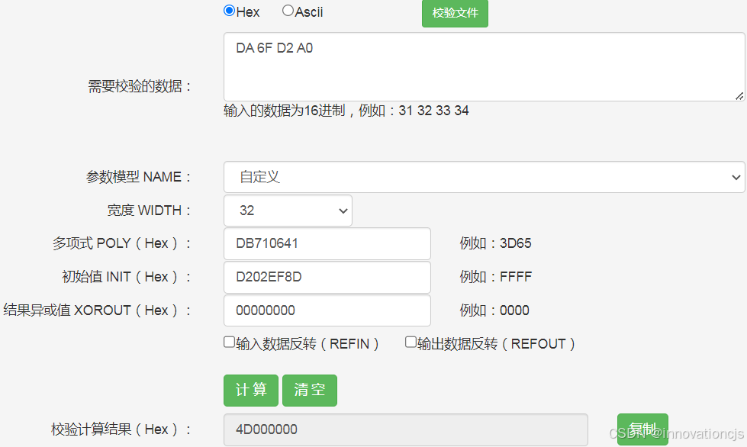Open the 参数模型 NAME dropdown showing 自定义
This screenshot has width=747, height=447.
tap(484, 177)
